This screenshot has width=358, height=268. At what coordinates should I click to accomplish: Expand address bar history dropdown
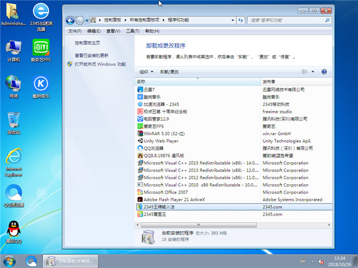(233, 20)
